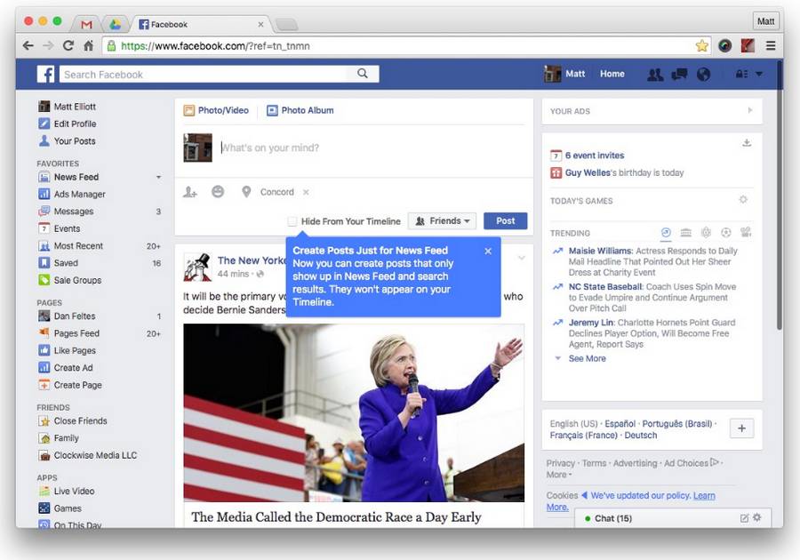
Task: Open the language options plus dropdown
Action: [741, 428]
